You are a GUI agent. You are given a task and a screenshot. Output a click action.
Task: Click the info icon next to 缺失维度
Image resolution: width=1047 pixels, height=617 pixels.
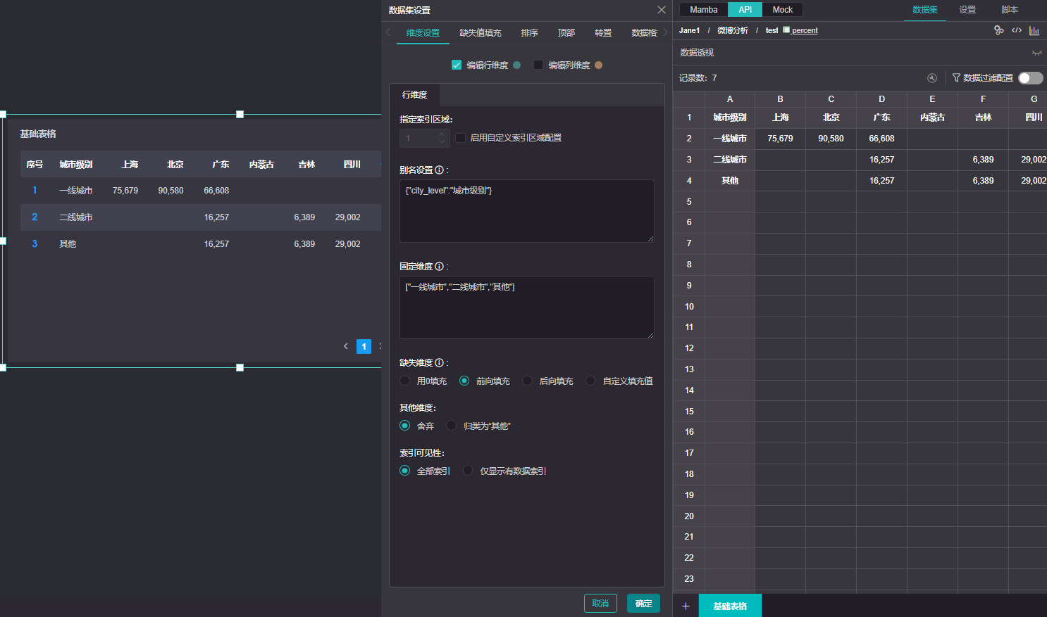click(x=439, y=362)
